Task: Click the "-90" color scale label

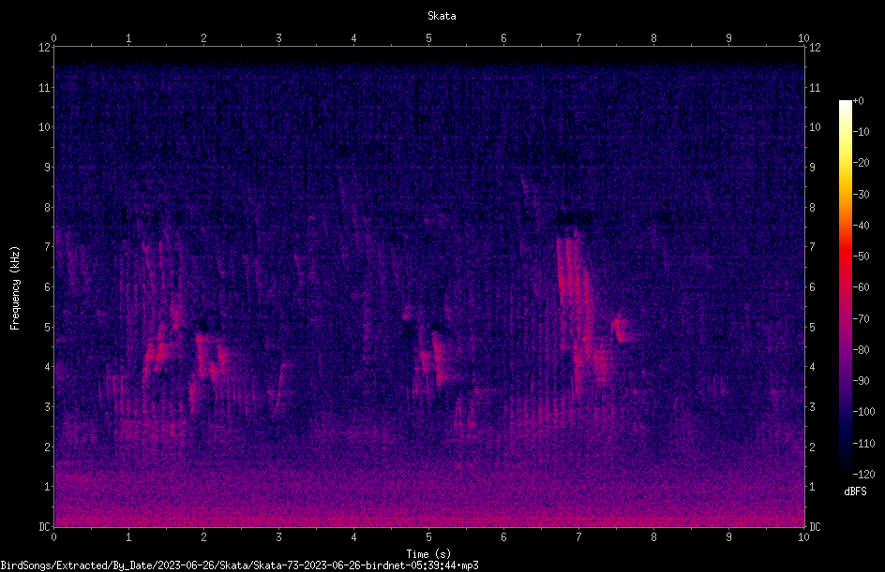Action: coord(861,381)
